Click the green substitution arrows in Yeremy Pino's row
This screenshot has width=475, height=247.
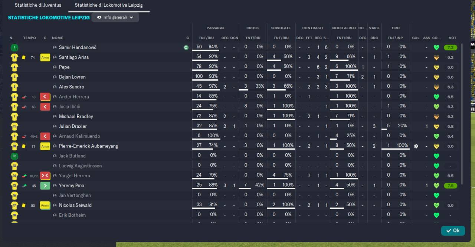pyautogui.click(x=24, y=186)
